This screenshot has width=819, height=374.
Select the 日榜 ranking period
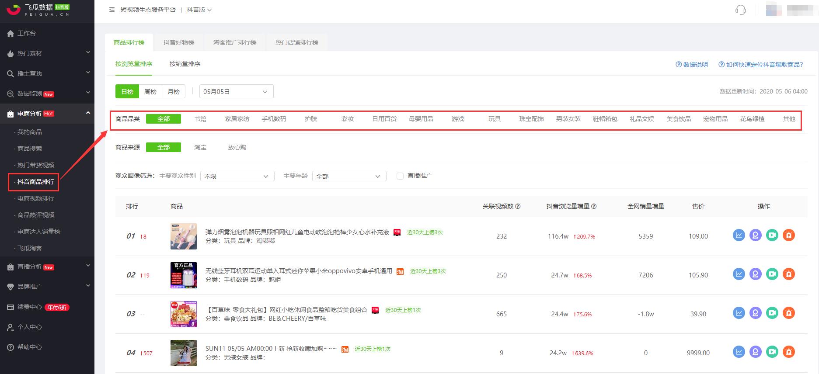point(127,91)
